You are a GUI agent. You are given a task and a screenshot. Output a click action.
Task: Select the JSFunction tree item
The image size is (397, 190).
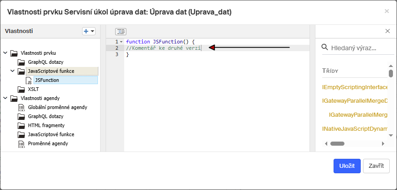point(47,81)
